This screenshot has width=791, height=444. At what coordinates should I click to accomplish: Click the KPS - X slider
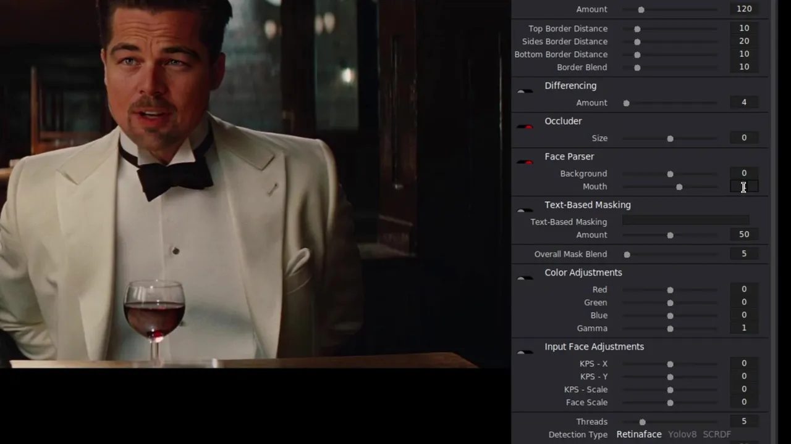[x=670, y=364]
